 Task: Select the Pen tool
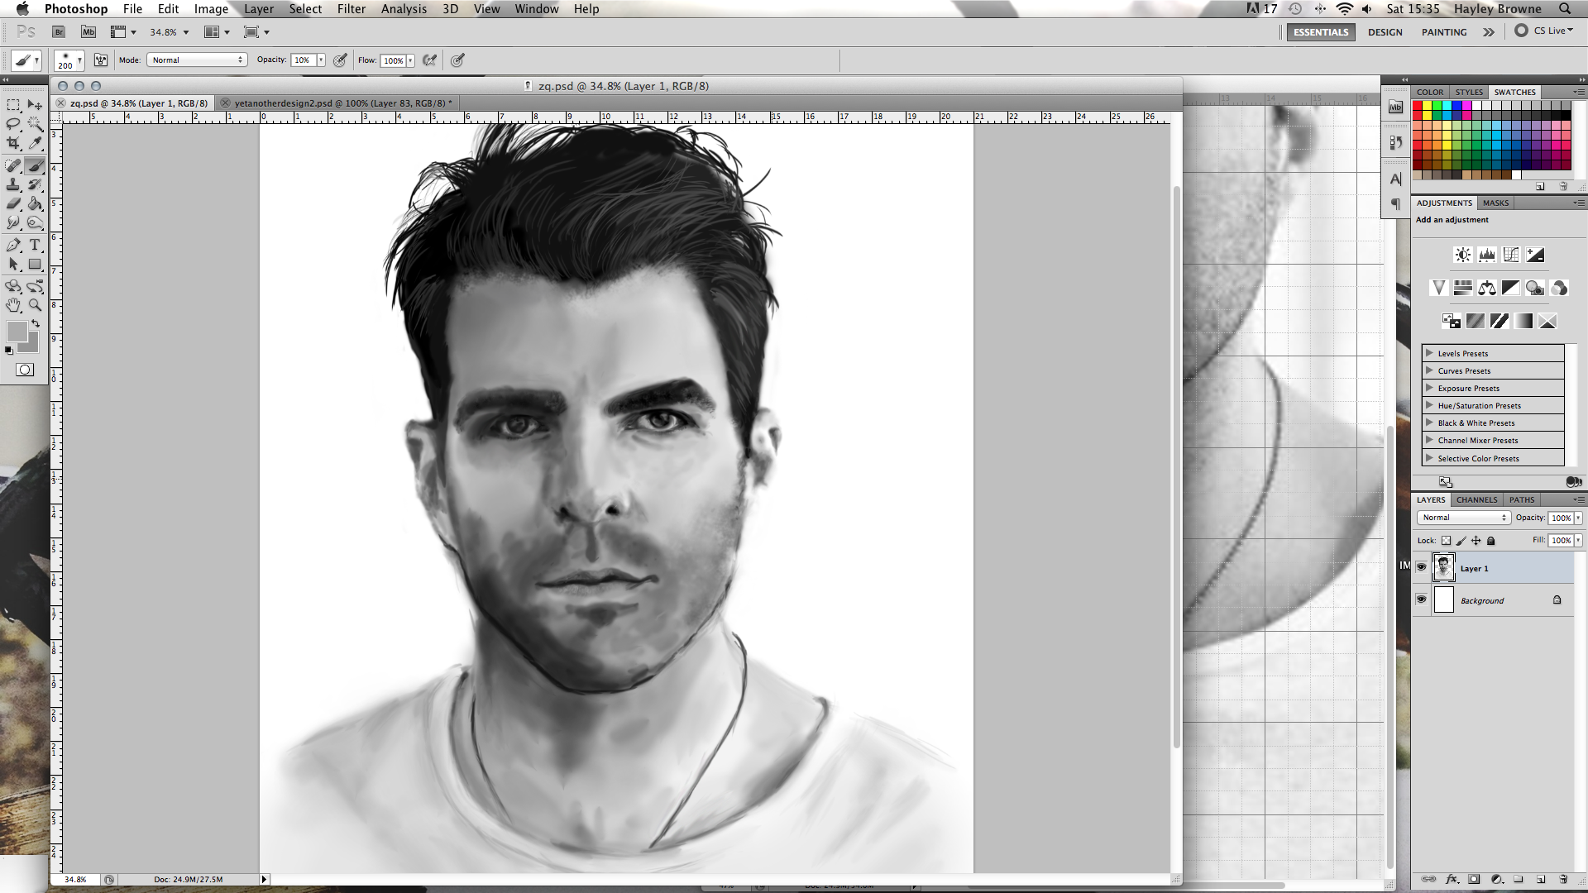point(13,245)
